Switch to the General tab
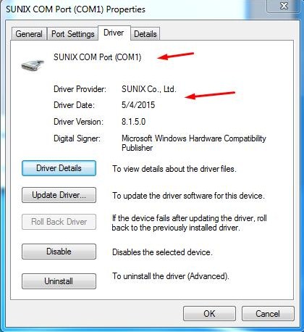Screen dimensions: 304x332 coord(29,34)
